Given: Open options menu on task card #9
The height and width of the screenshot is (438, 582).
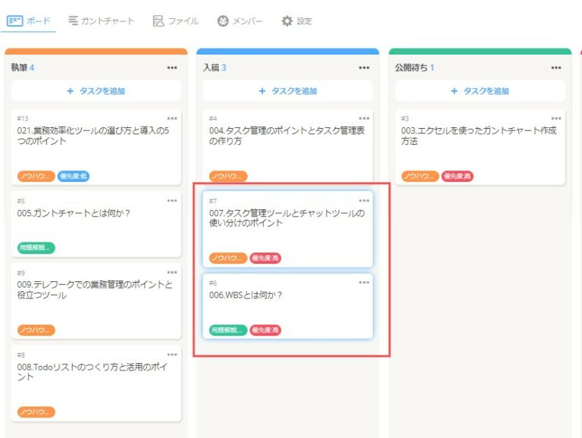Looking at the screenshot, I should click(172, 272).
